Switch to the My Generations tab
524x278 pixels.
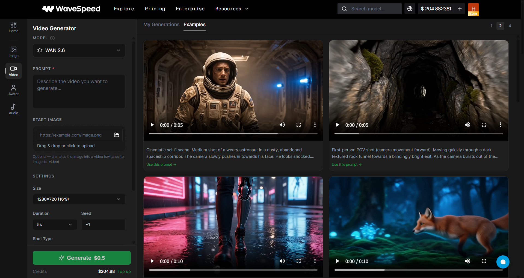pos(161,25)
